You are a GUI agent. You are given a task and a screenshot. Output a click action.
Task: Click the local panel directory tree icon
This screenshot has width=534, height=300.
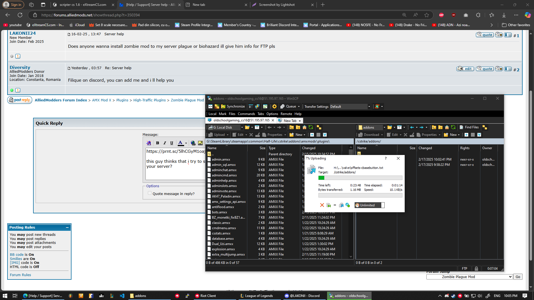coord(319,127)
